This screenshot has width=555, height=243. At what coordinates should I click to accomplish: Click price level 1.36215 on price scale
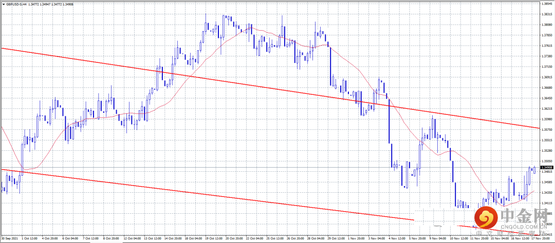pos(548,109)
